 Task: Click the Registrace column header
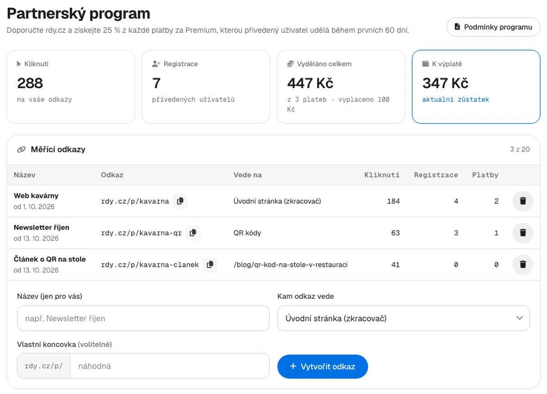pos(436,175)
